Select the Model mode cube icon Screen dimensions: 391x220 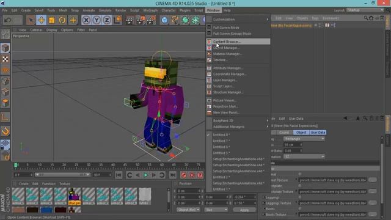click(x=5, y=48)
